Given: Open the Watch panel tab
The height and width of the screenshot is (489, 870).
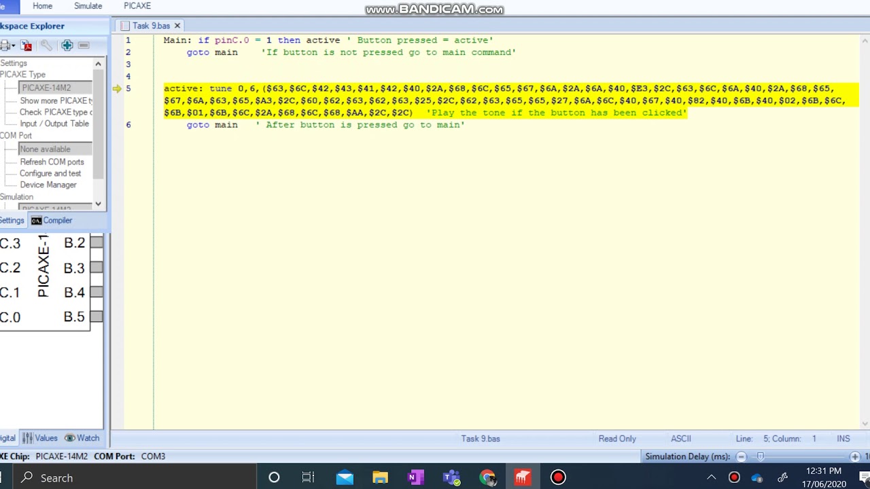Looking at the screenshot, I should [82, 438].
